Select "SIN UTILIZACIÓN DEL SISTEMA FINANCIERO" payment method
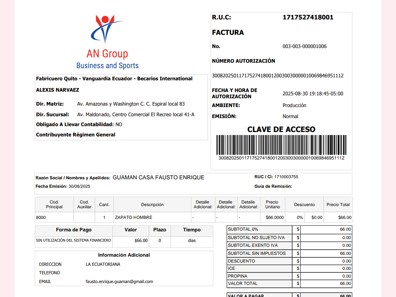Viewport: 396px width, 297px height. coord(73,241)
